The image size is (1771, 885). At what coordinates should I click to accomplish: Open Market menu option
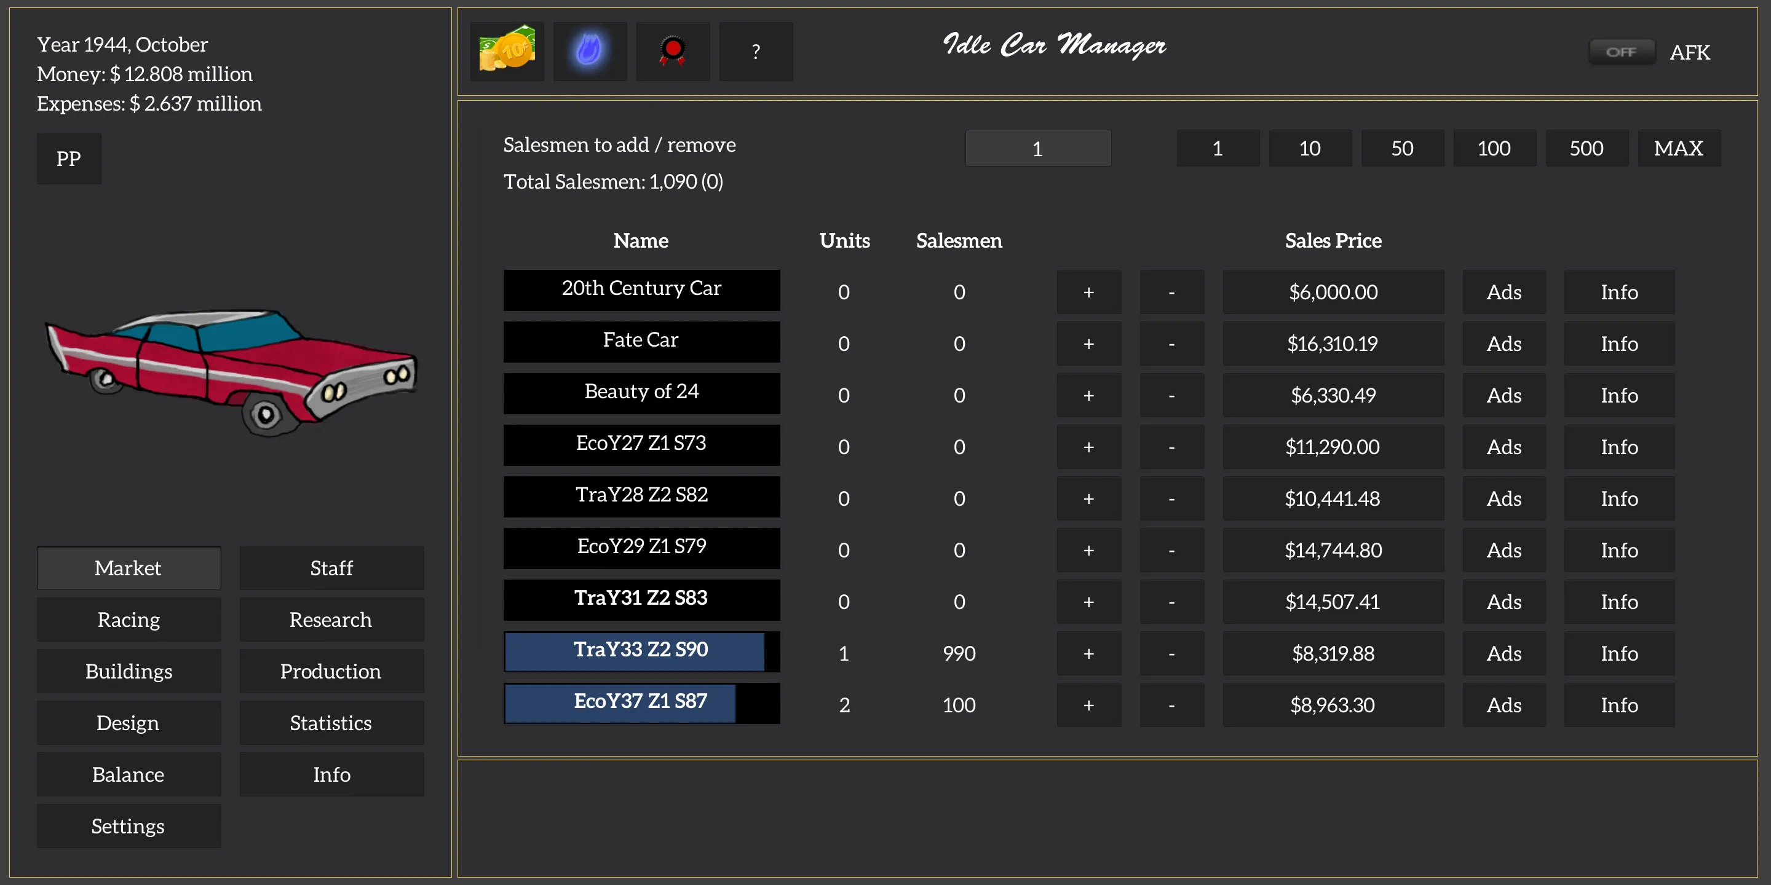(127, 568)
